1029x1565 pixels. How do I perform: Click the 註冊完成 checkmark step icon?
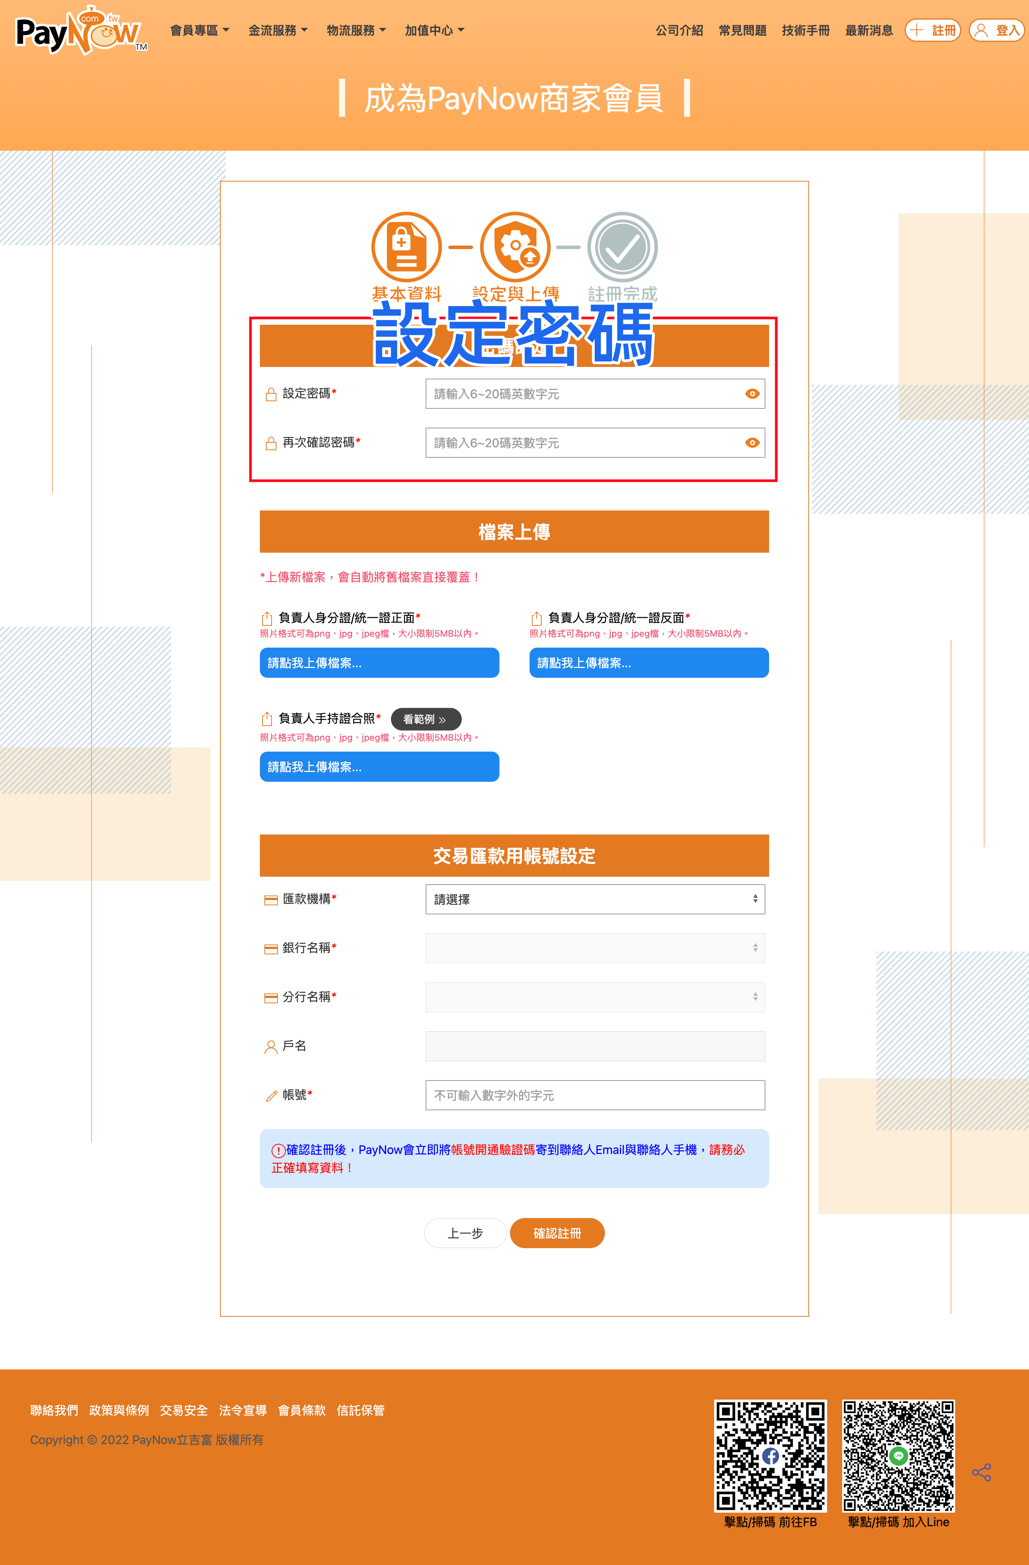pos(622,247)
